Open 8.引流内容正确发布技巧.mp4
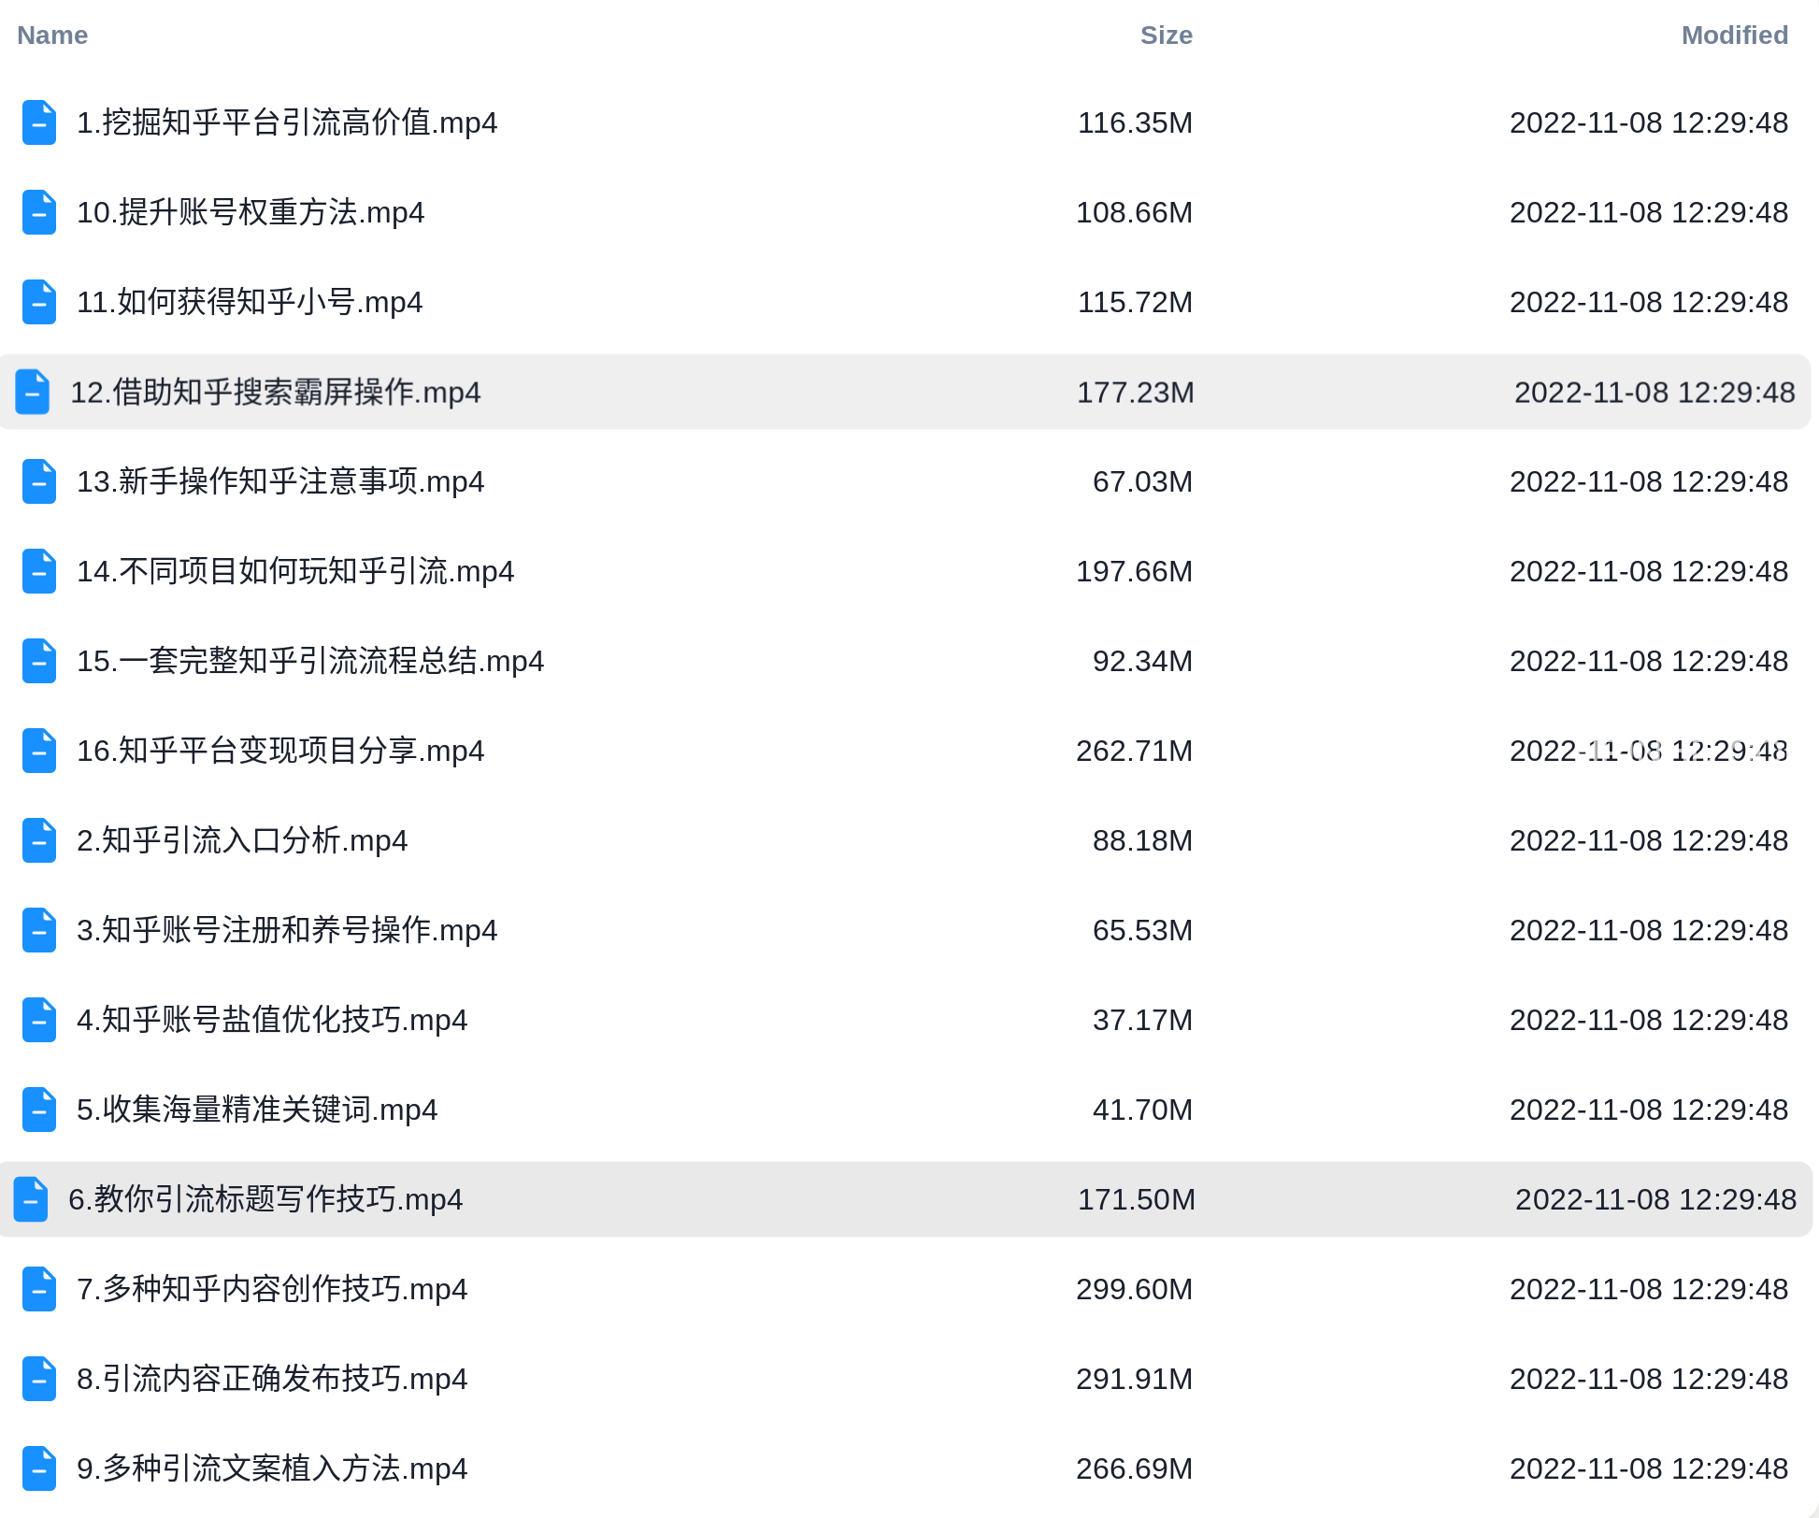The height and width of the screenshot is (1518, 1819). click(x=272, y=1379)
